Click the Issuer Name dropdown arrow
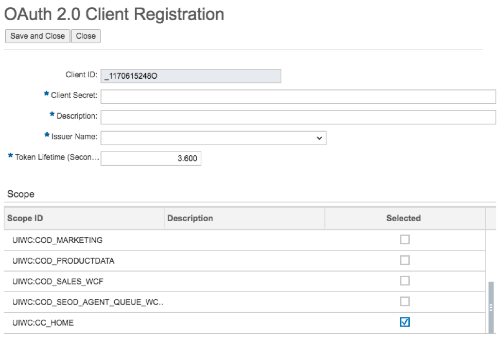This screenshot has width=502, height=341. (319, 138)
